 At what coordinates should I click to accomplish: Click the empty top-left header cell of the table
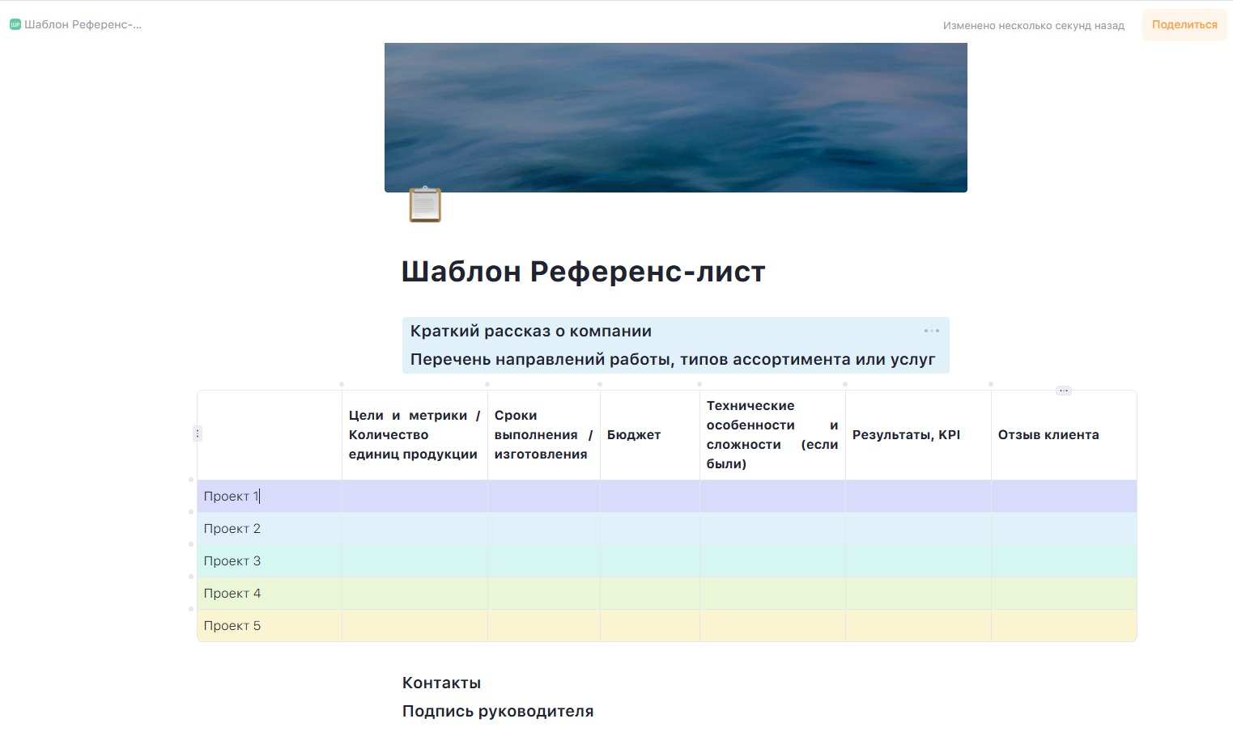270,435
